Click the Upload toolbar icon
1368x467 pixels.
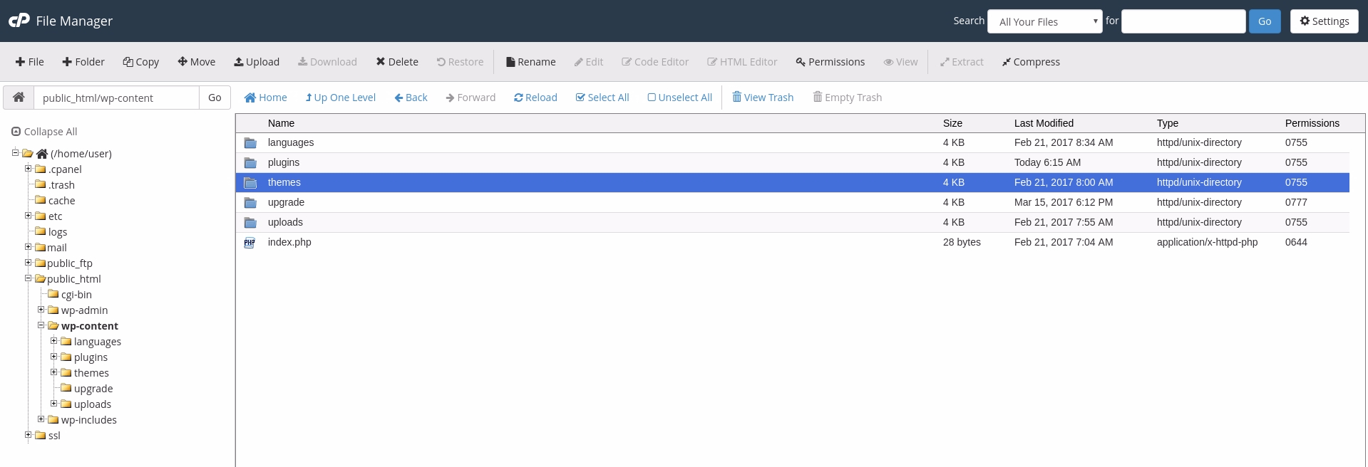point(239,62)
